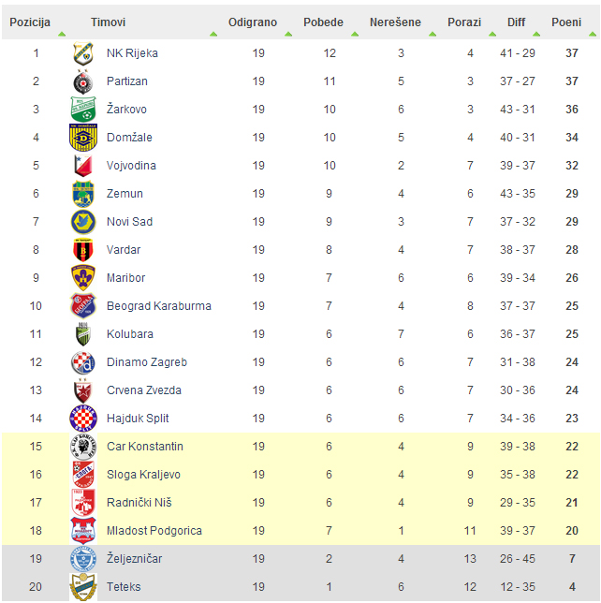Select the Crvena Zvezda star crest
Screen dimensions: 601x603
click(x=83, y=390)
